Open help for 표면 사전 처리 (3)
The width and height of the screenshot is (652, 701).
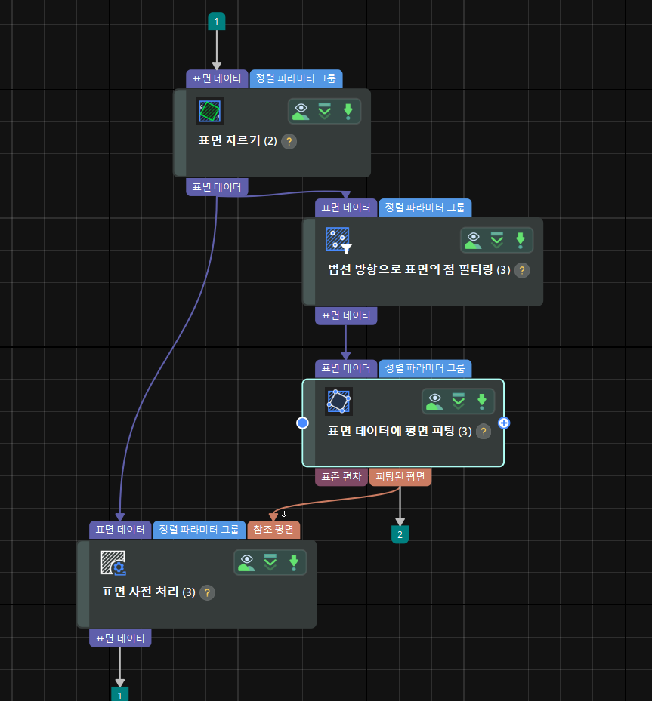pos(207,593)
